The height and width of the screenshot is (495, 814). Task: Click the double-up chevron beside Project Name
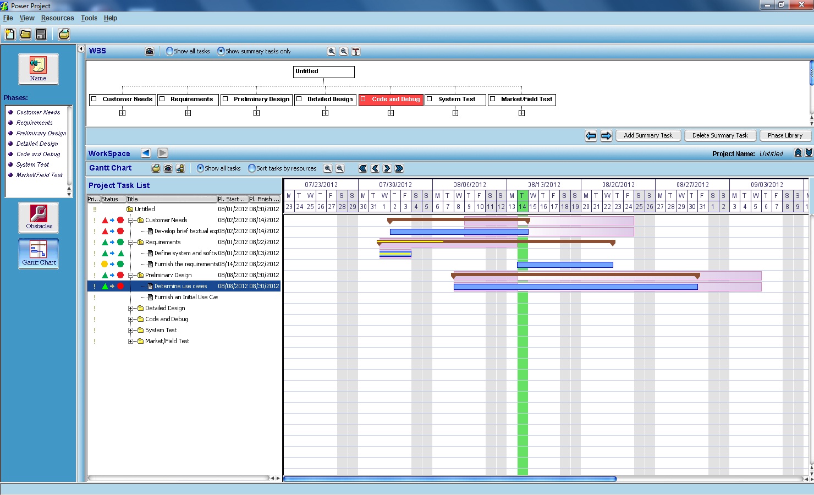(x=798, y=153)
